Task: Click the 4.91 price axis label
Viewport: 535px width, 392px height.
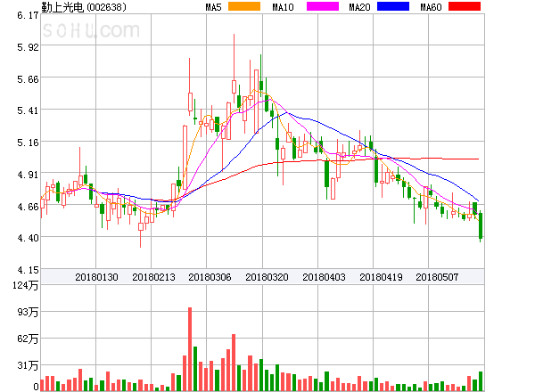Action: [28, 175]
